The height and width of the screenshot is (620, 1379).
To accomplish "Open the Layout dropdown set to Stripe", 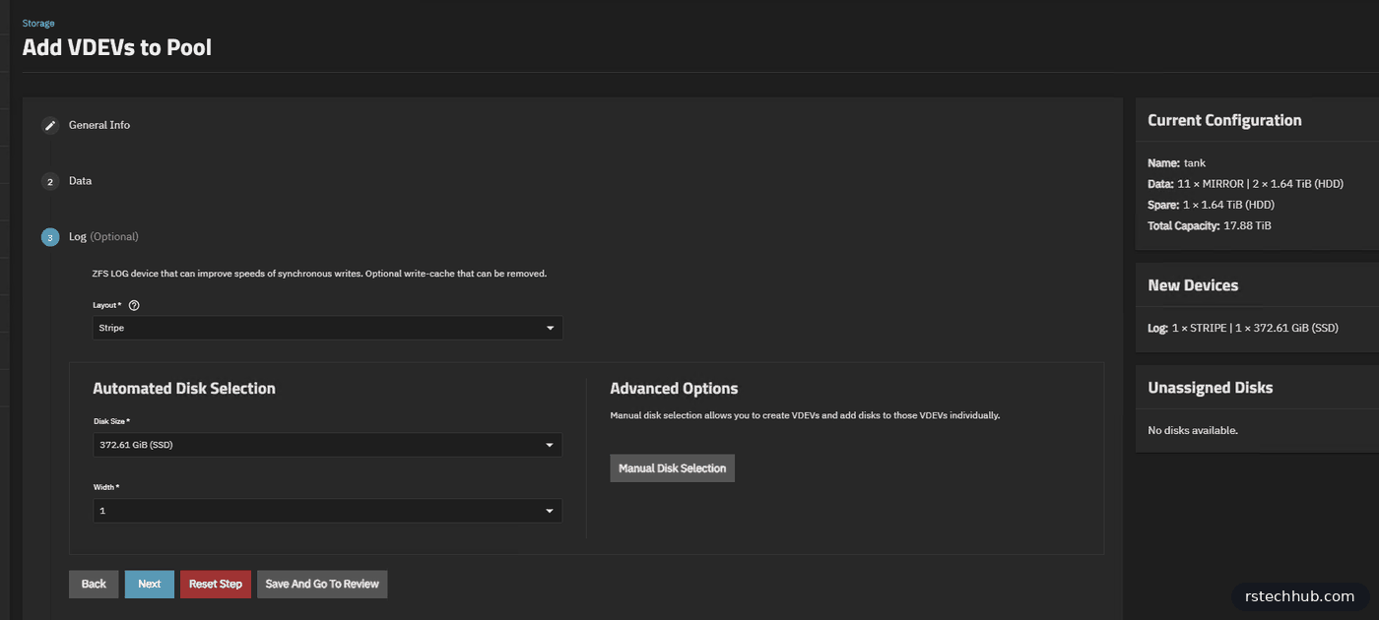I will 327,328.
